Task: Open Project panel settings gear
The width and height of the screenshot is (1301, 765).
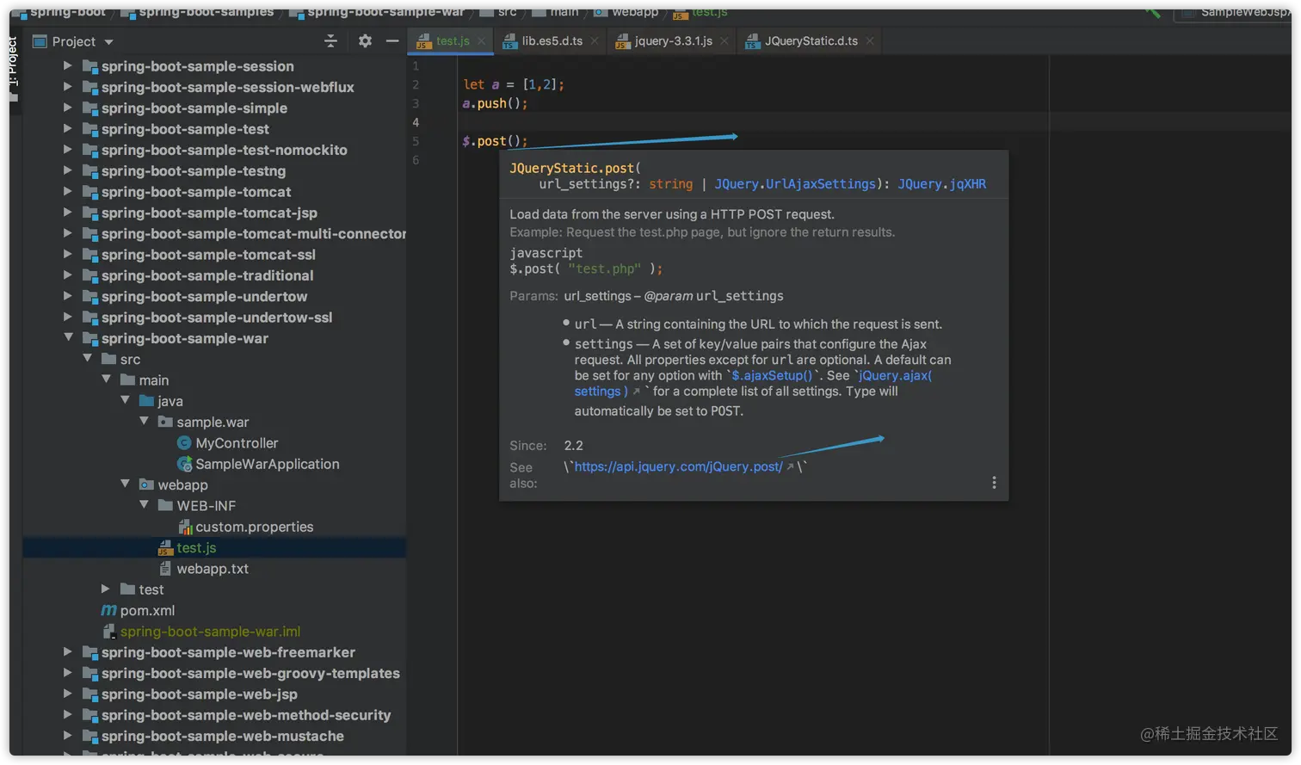Action: [365, 41]
